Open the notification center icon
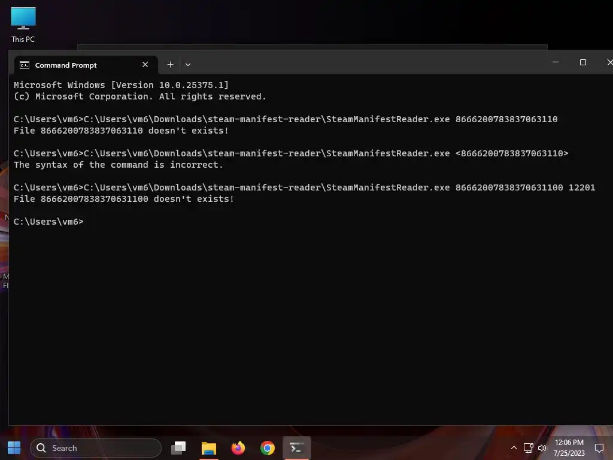 click(x=599, y=448)
